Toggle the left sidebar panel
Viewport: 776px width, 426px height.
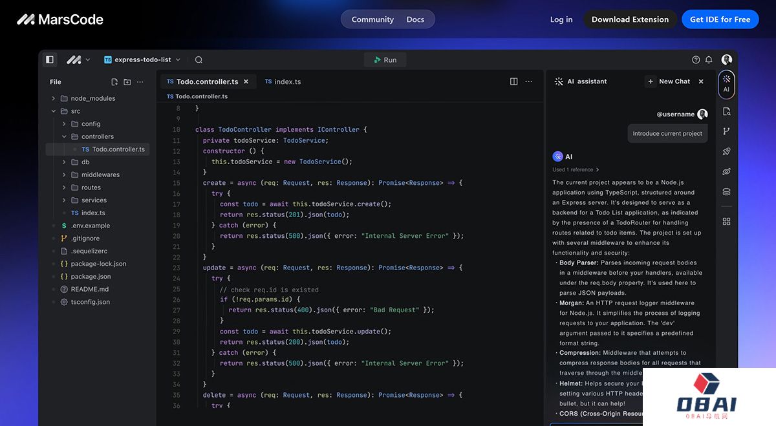(x=49, y=59)
